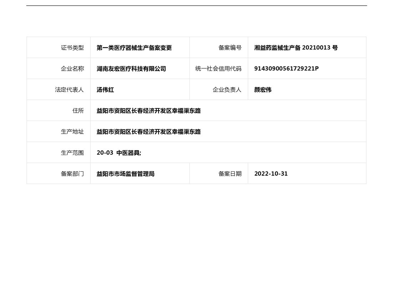Viewport: 400px width, 282px height.
Task: Select the address in the 住所 row
Action: pos(148,111)
